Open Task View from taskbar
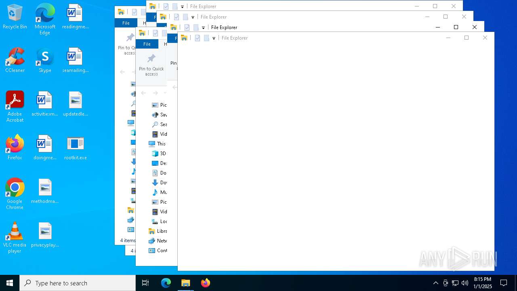 [145, 283]
